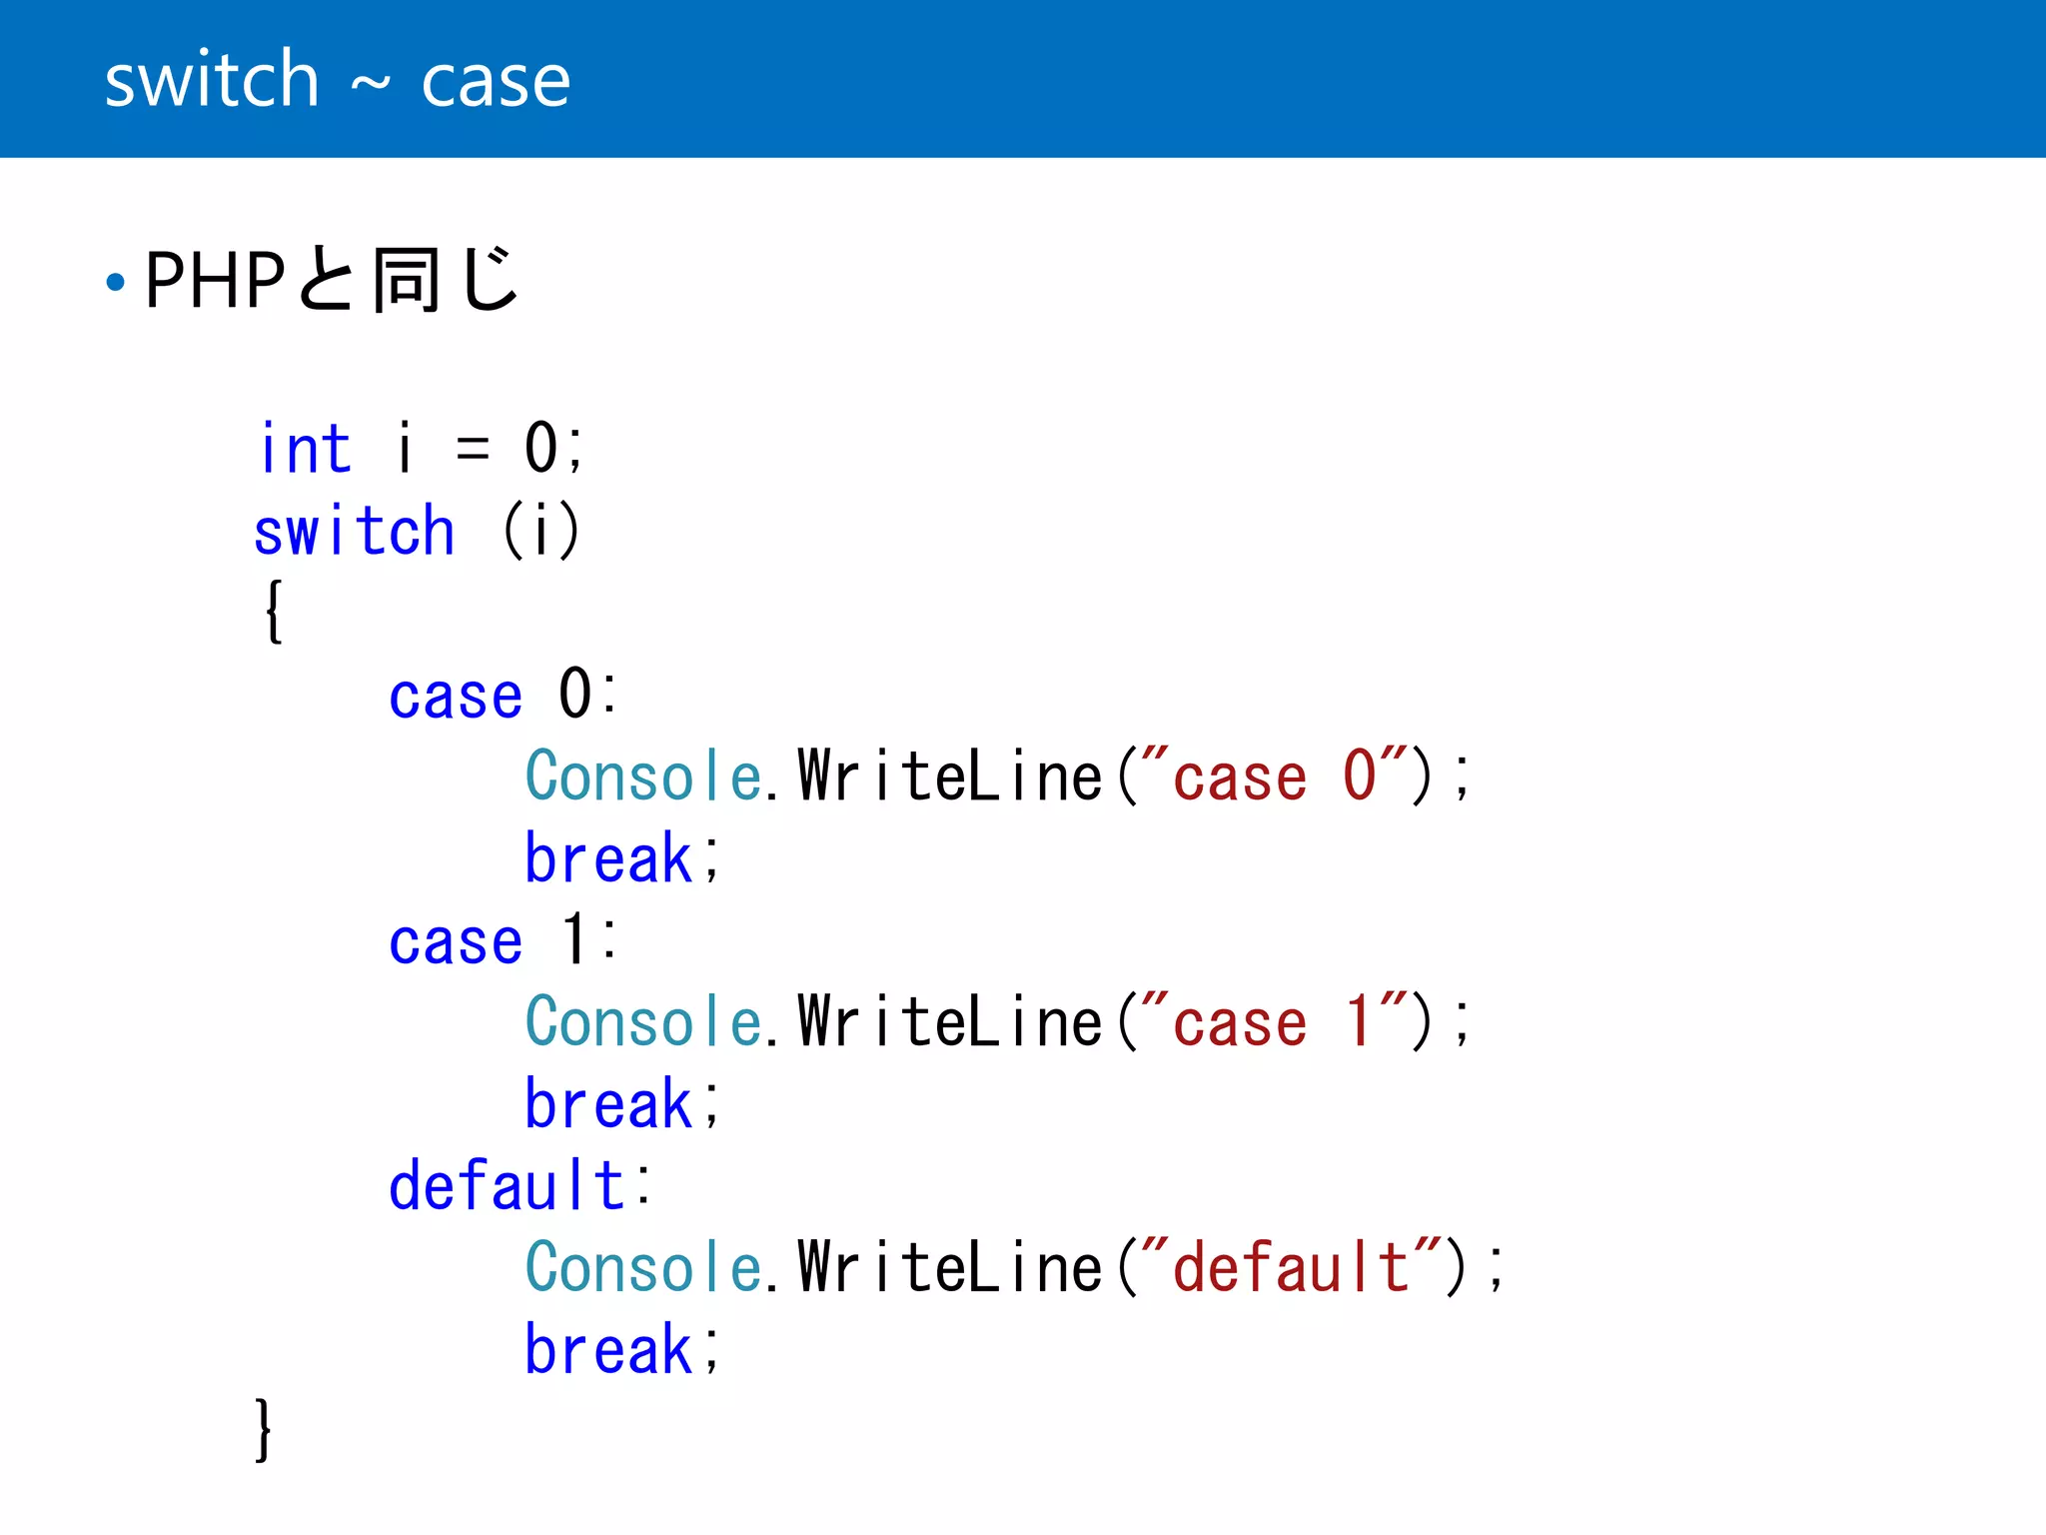Viewport: 2046px width, 1535px height.
Task: Click the 'break;' under default
Action: pos(622,1349)
